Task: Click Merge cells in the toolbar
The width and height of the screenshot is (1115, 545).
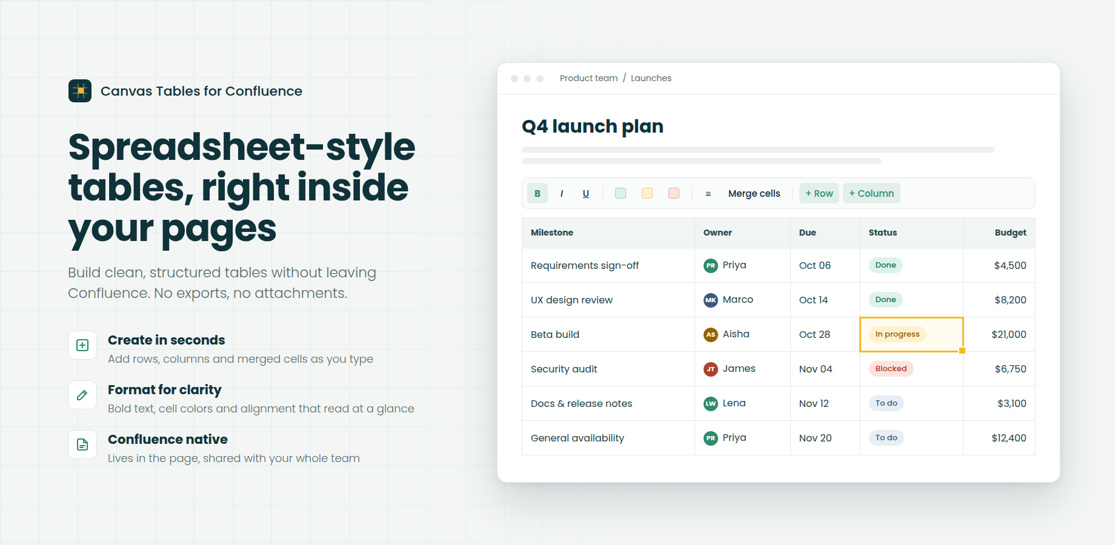Action: [754, 193]
